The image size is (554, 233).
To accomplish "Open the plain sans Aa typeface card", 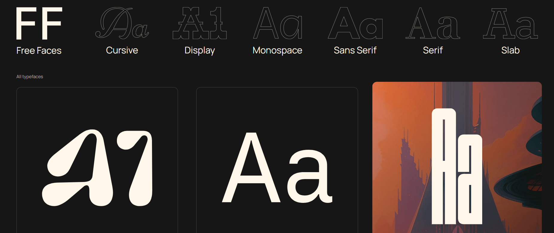I will (x=277, y=160).
